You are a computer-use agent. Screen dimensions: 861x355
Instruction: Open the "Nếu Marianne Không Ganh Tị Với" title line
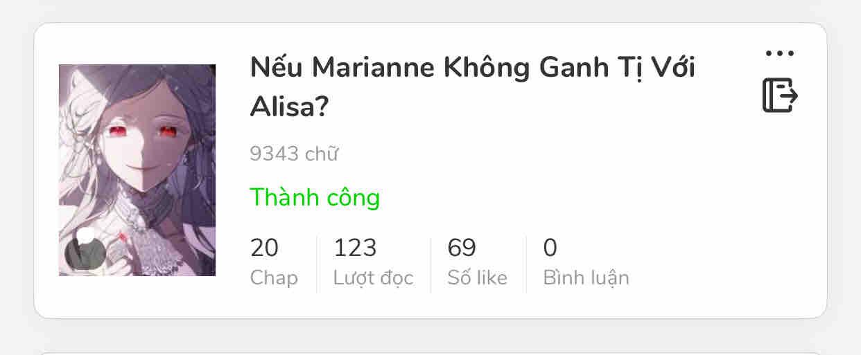pos(473,68)
